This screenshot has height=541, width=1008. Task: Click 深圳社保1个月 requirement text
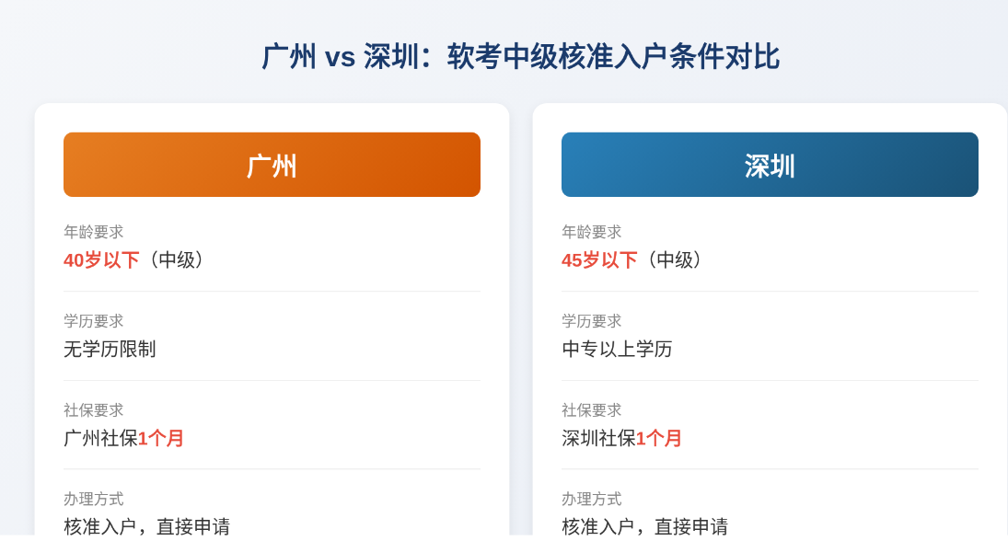tap(622, 438)
